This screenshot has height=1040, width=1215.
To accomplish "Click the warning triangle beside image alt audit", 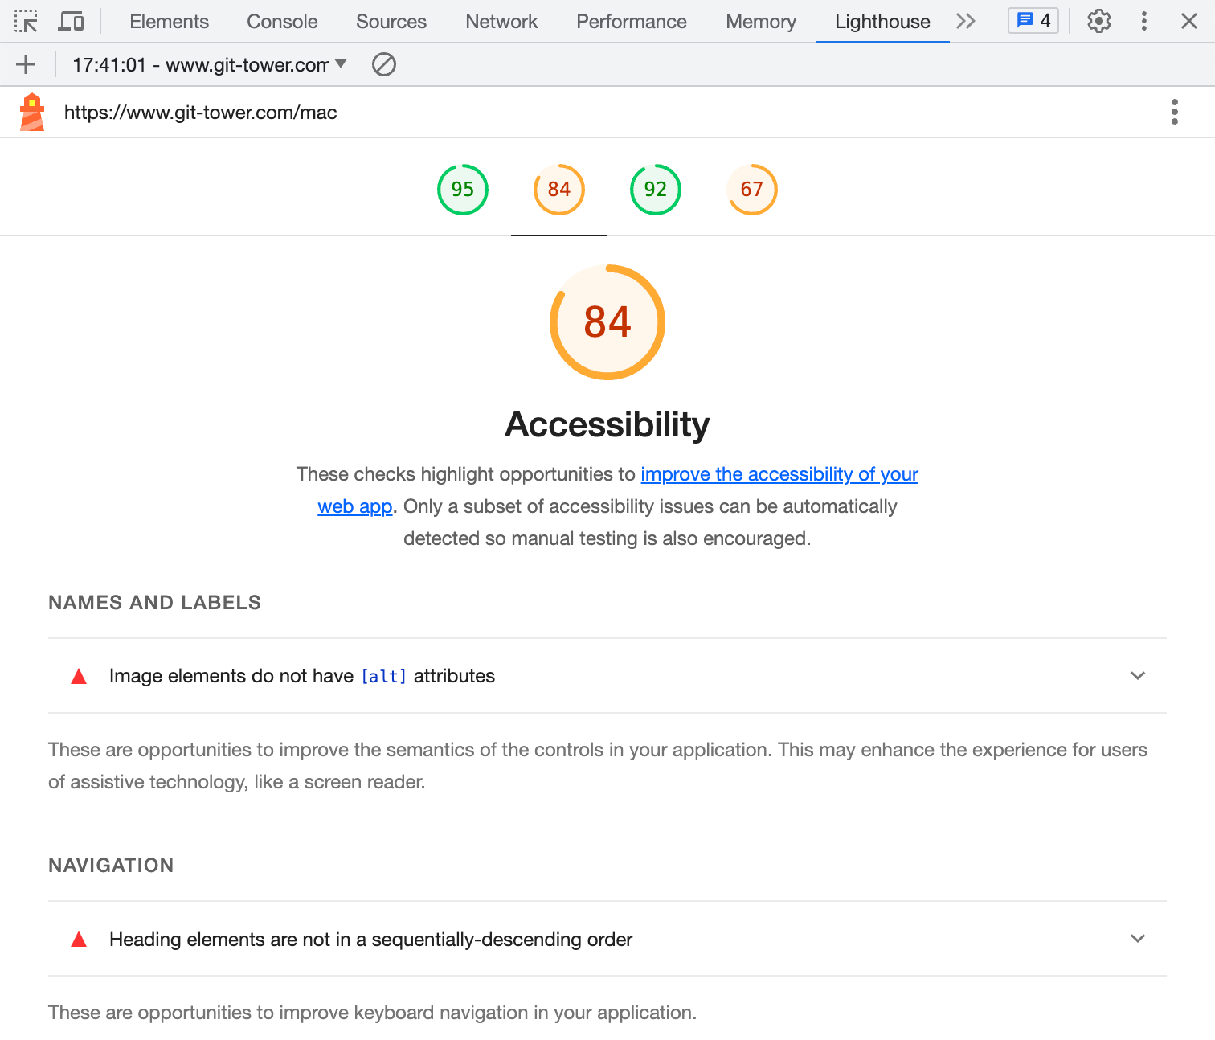I will pyautogui.click(x=78, y=676).
